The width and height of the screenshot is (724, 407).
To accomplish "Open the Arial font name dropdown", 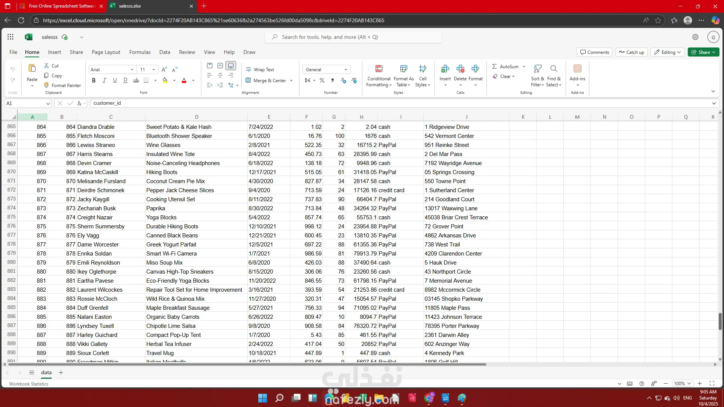I will click(132, 70).
